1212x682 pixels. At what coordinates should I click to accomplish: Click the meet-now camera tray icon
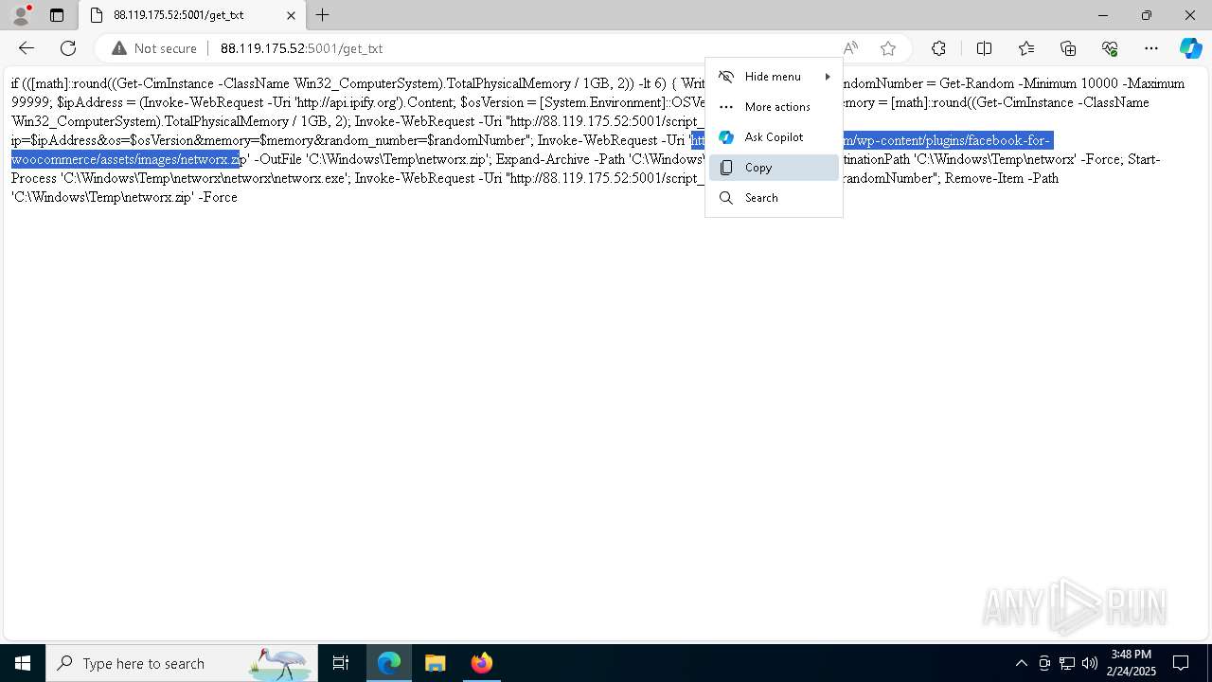pyautogui.click(x=1044, y=663)
